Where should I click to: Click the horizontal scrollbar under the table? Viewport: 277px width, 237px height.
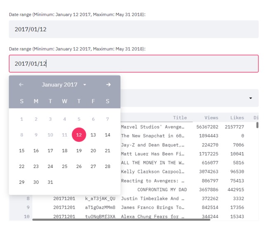121,220
